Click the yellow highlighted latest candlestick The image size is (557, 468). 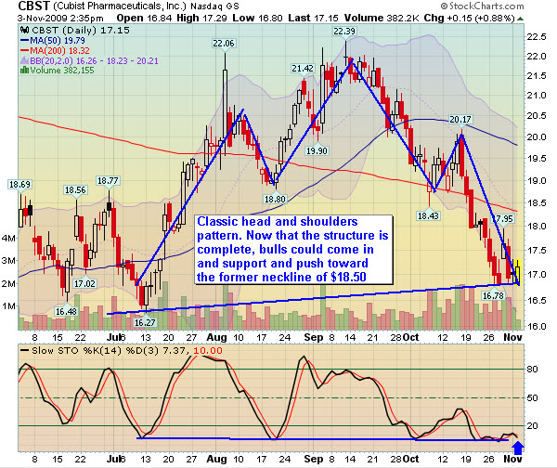click(x=518, y=272)
